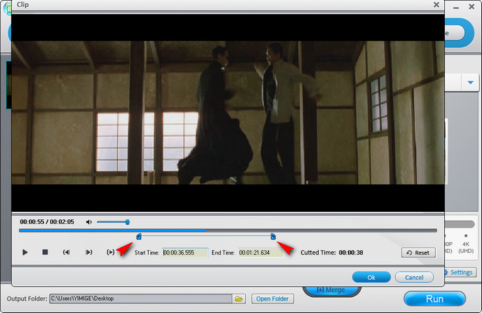The image size is (482, 313).
Task: Click the End Time input field
Action: [x=260, y=252]
